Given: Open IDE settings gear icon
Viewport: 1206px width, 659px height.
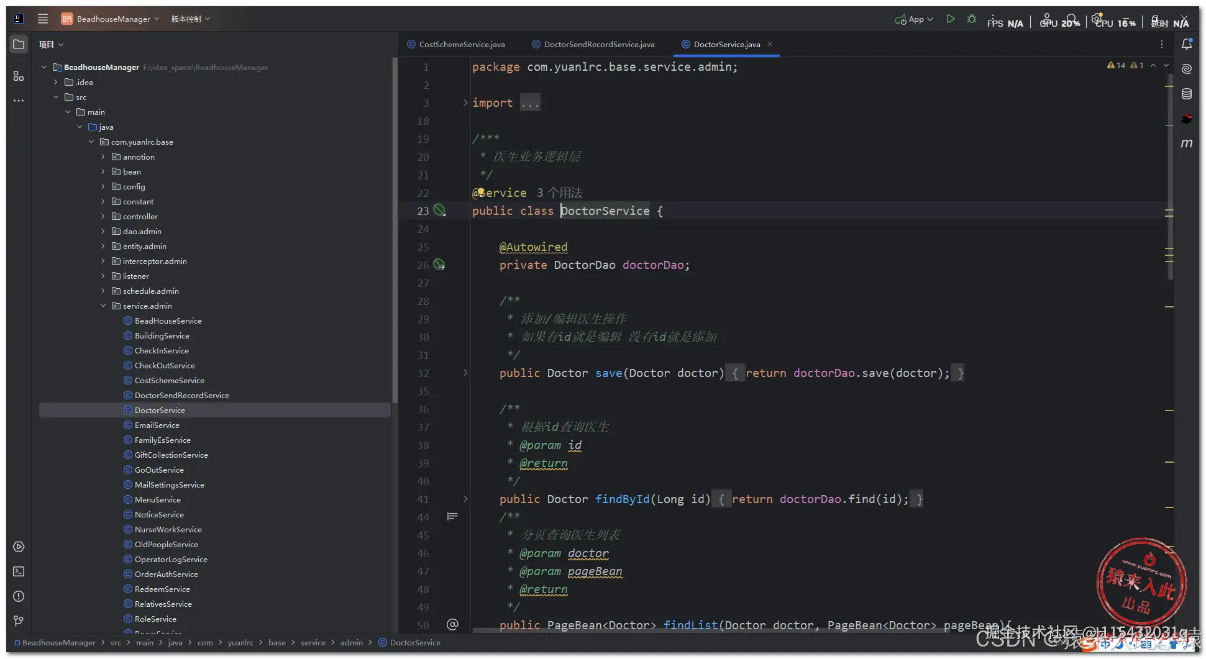Looking at the screenshot, I should click(1097, 19).
